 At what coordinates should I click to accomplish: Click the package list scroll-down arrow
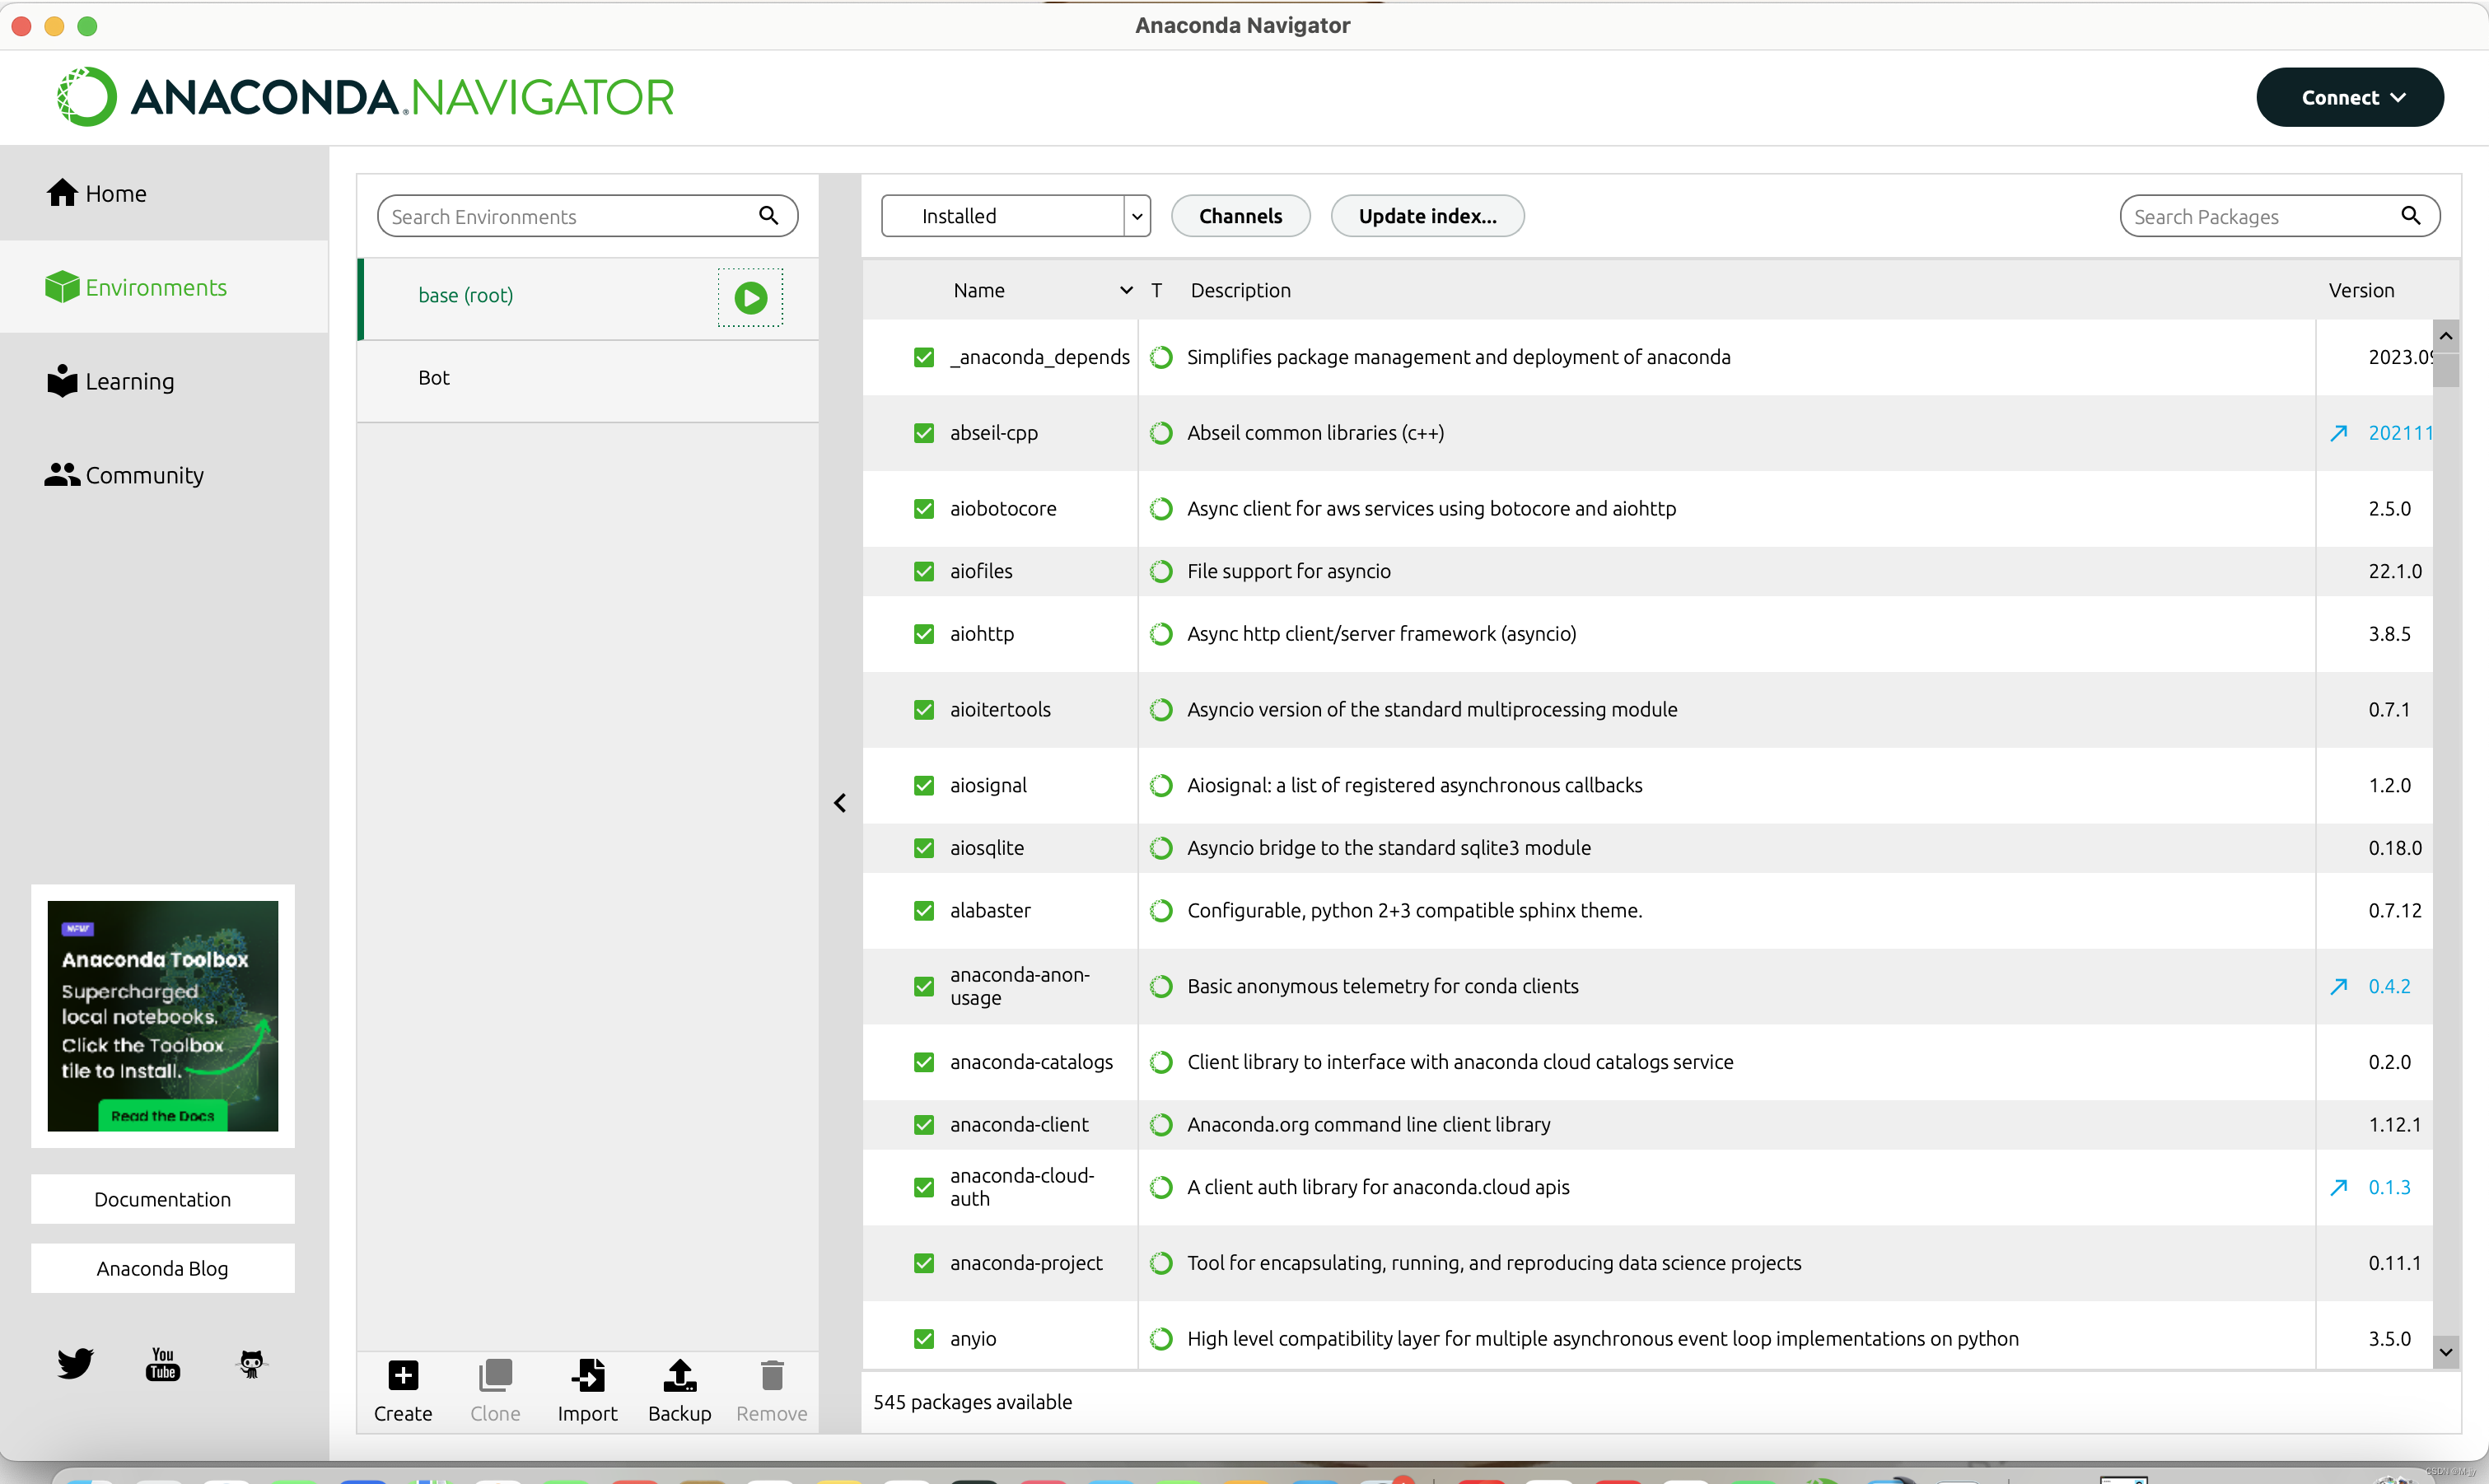click(x=2446, y=1352)
